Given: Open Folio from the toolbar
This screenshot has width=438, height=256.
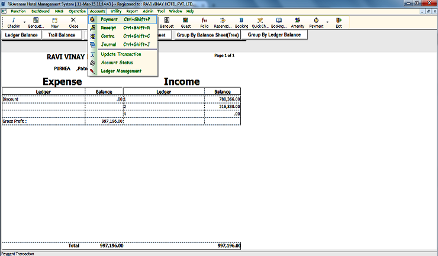Looking at the screenshot, I should point(204,22).
